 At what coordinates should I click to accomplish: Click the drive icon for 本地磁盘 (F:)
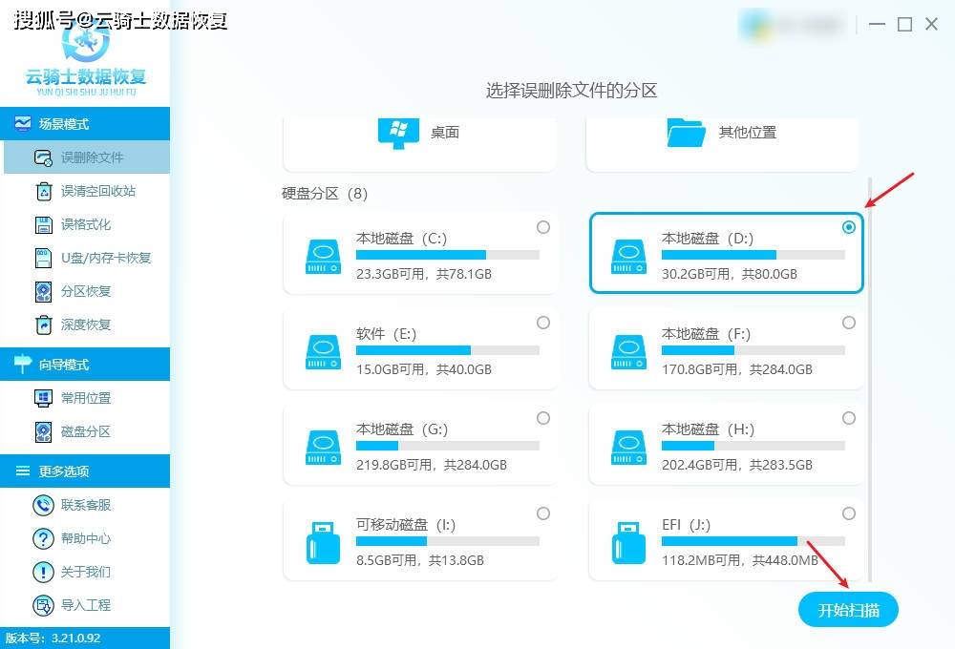tap(629, 352)
